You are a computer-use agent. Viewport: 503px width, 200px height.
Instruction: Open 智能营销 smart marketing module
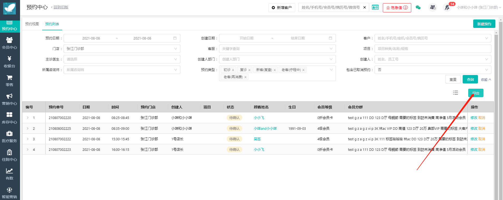pos(9,193)
